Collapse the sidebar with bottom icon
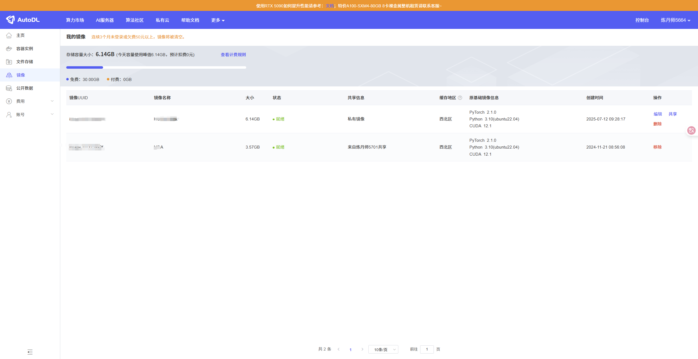This screenshot has height=359, width=698. [30, 352]
